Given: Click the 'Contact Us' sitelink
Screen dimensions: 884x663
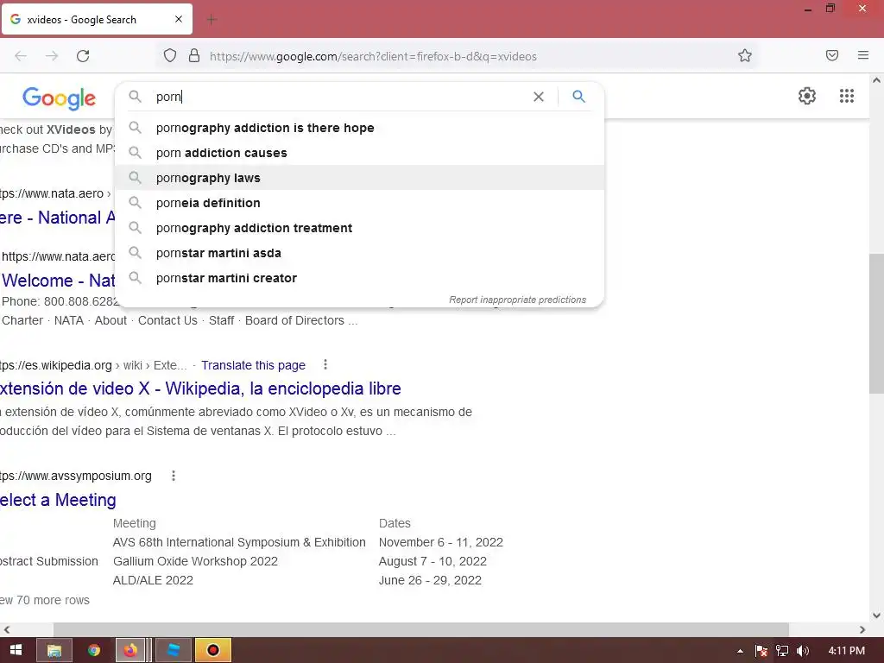Looking at the screenshot, I should click(x=167, y=320).
